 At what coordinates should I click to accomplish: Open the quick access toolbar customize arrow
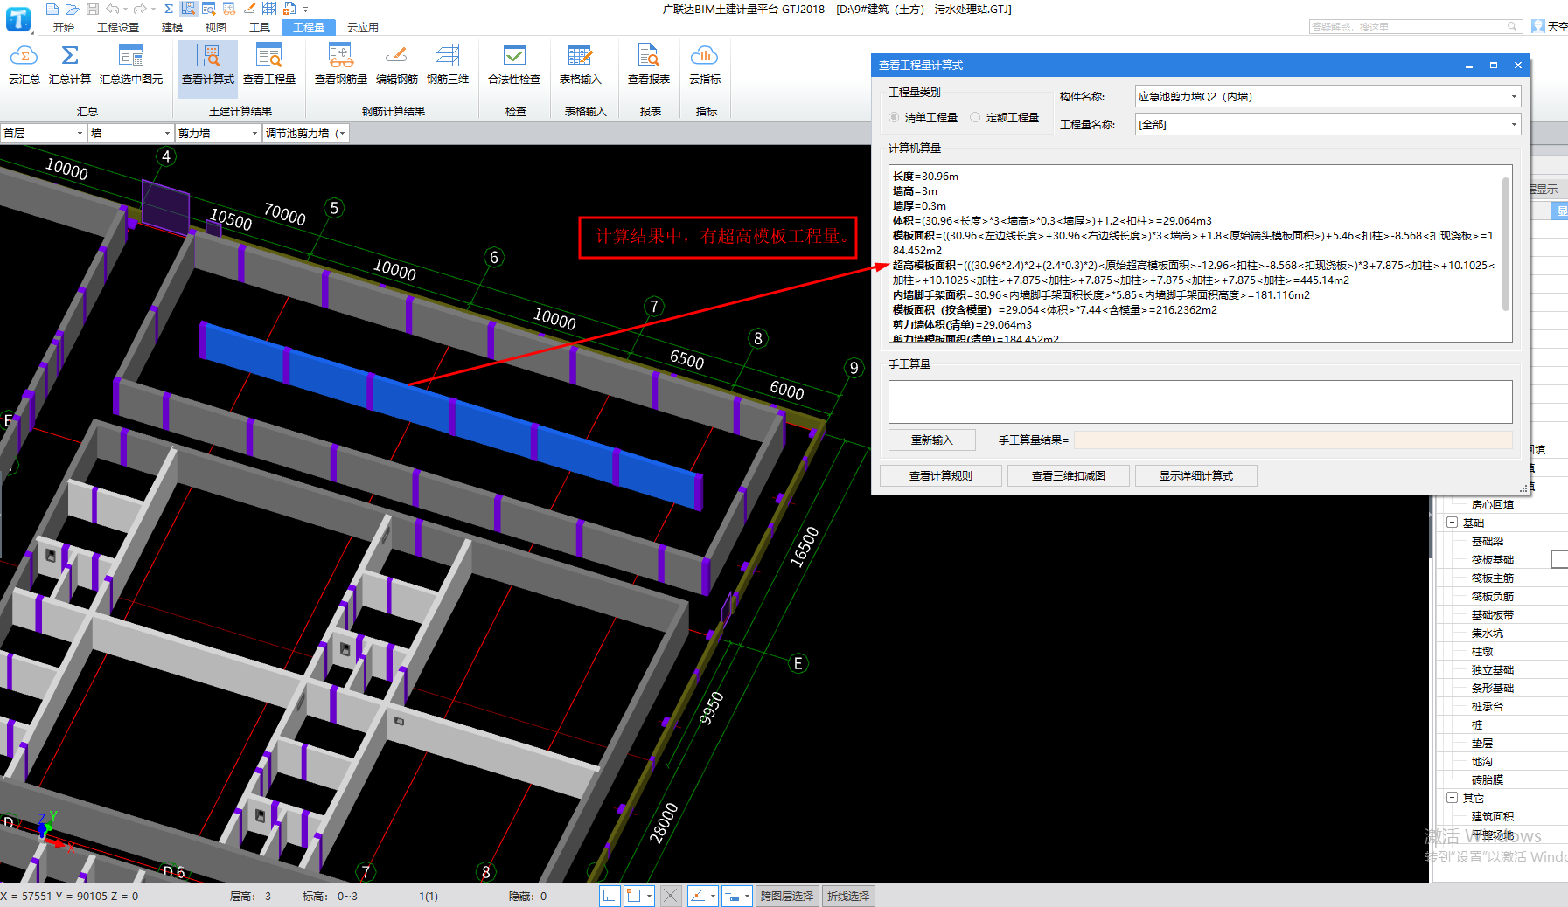coord(306,10)
